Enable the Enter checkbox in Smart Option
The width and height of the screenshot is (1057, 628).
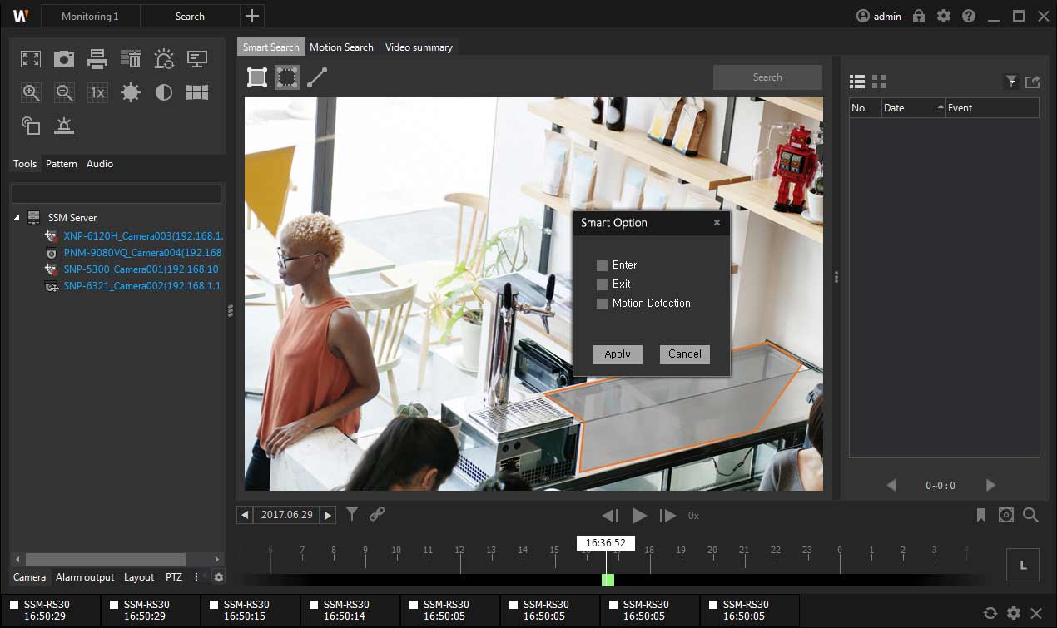[602, 265]
